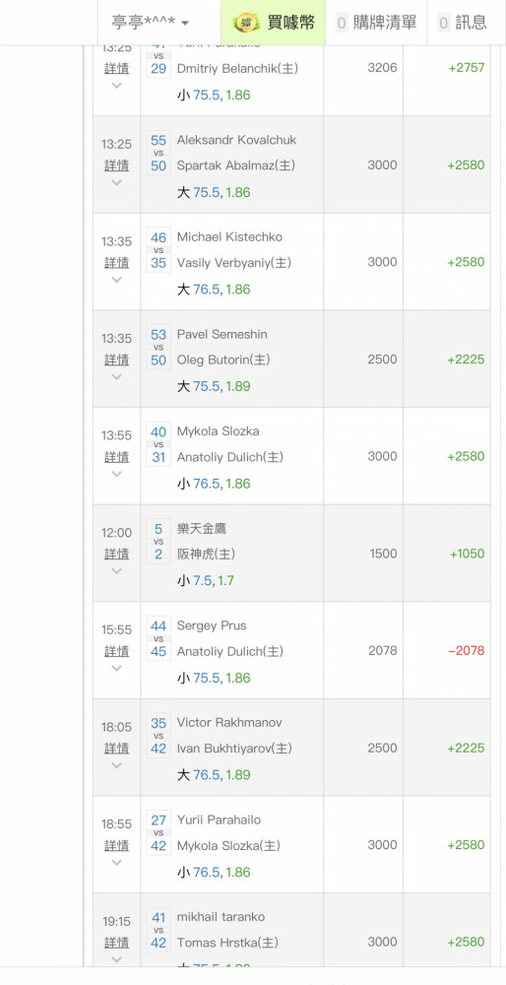This screenshot has width=506, height=985.
Task: Open the 購牌清單 tab
Action: click(375, 23)
